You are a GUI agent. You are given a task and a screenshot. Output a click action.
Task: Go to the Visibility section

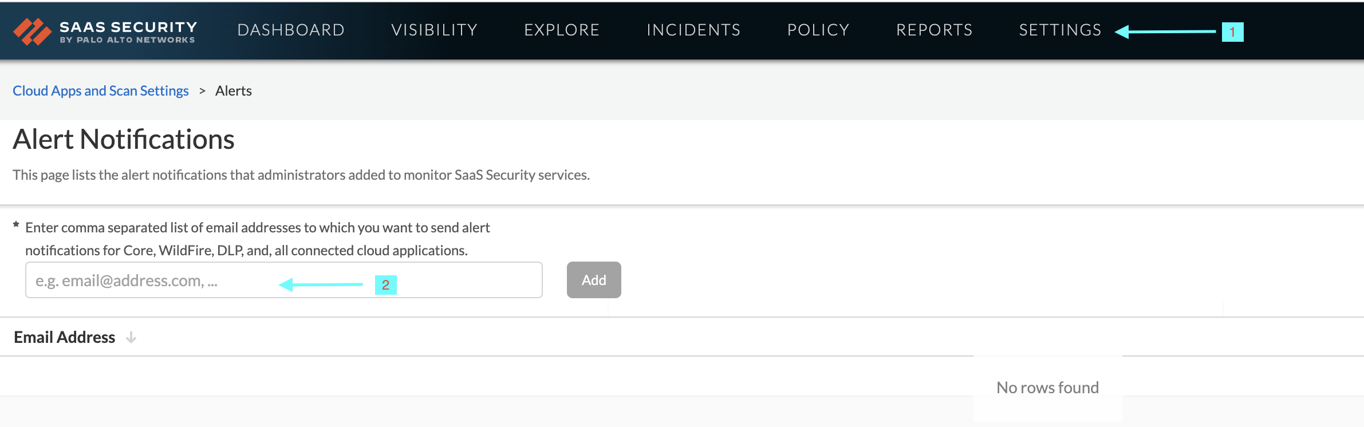tap(434, 30)
